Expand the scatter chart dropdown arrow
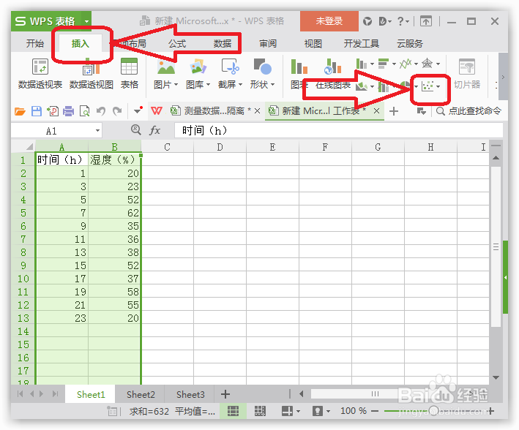519x430 pixels. 438,87
